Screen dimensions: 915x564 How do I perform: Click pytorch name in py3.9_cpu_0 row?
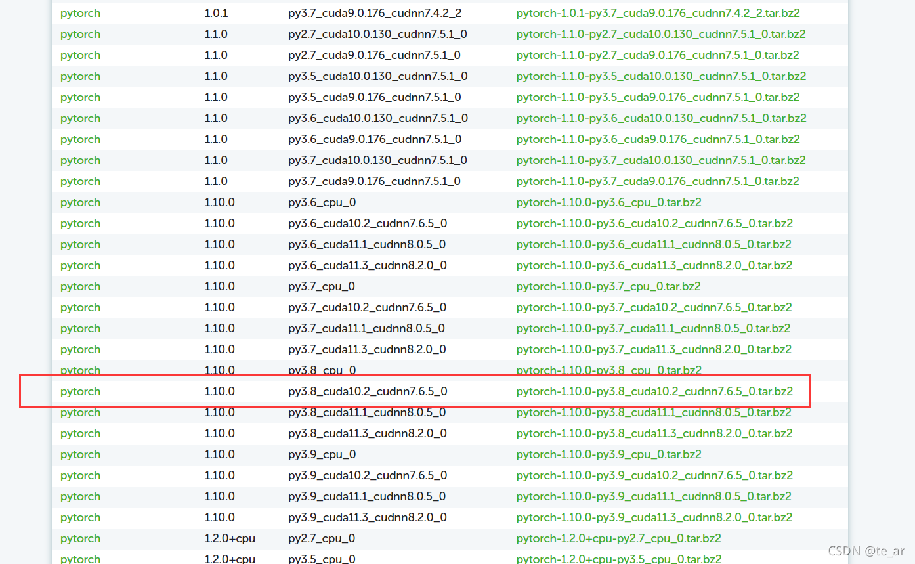click(80, 454)
